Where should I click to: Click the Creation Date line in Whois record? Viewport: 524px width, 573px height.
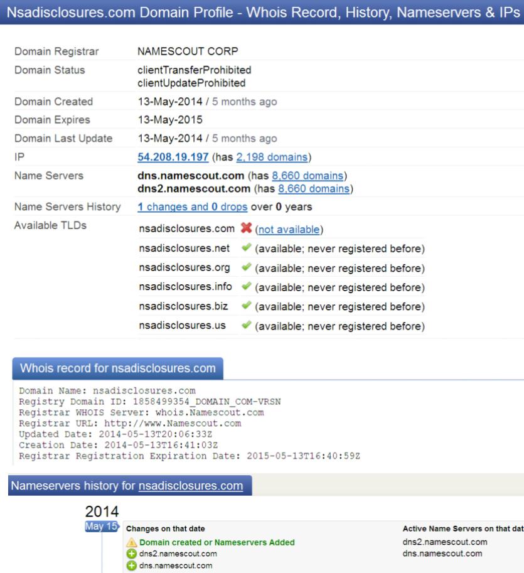pyautogui.click(x=119, y=445)
